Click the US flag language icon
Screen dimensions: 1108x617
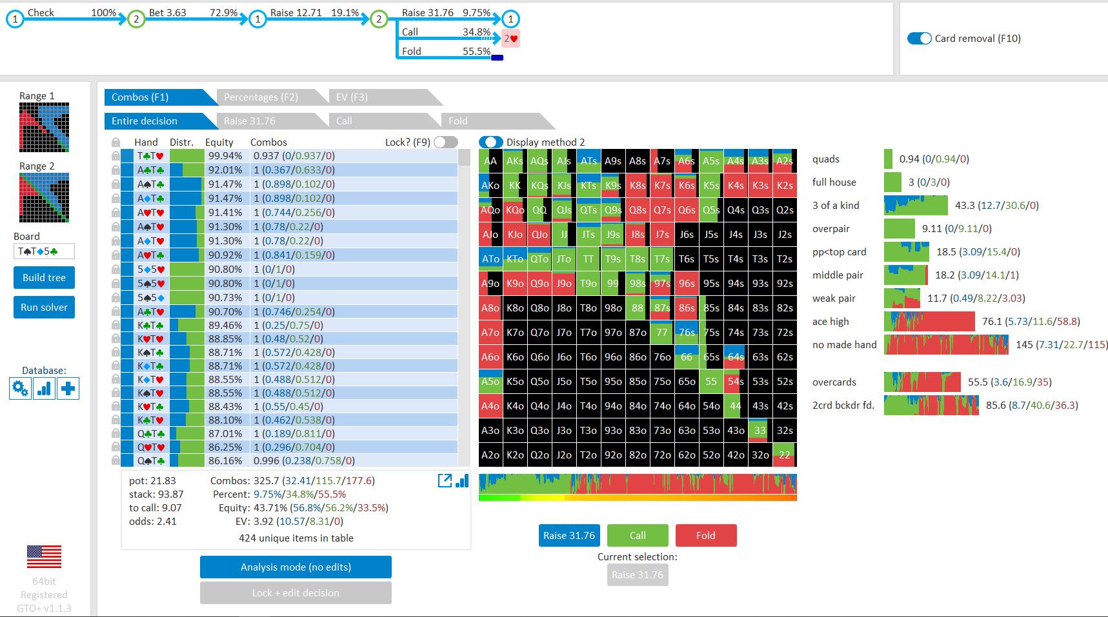44,556
